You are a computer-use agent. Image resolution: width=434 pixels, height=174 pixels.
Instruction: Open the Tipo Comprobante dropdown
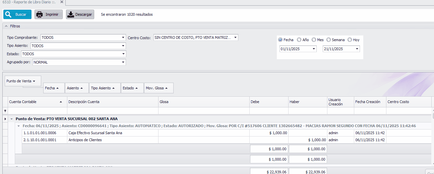click(123, 37)
